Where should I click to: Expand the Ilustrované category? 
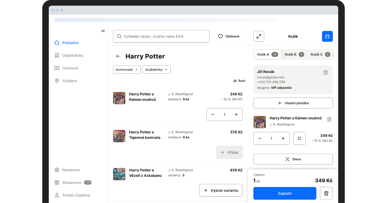(127, 69)
